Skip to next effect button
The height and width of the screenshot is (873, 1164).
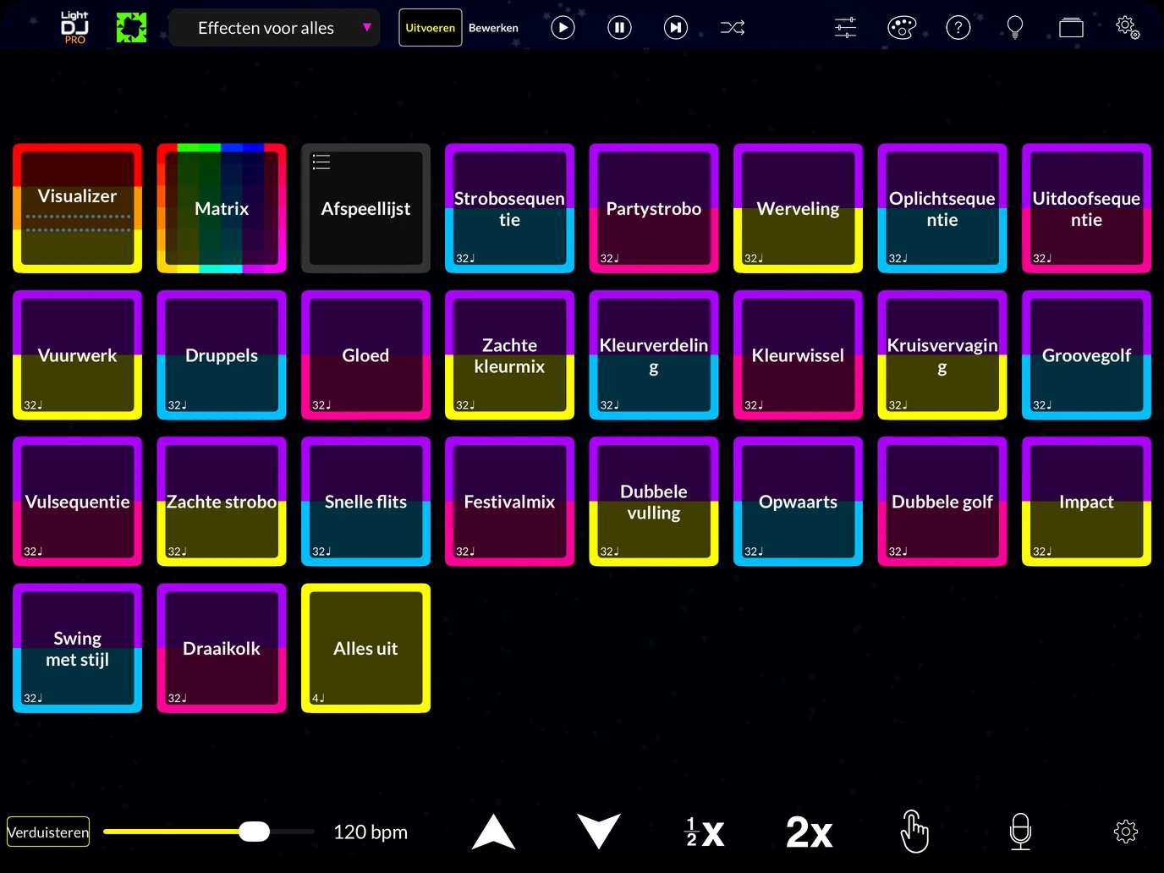pyautogui.click(x=676, y=28)
